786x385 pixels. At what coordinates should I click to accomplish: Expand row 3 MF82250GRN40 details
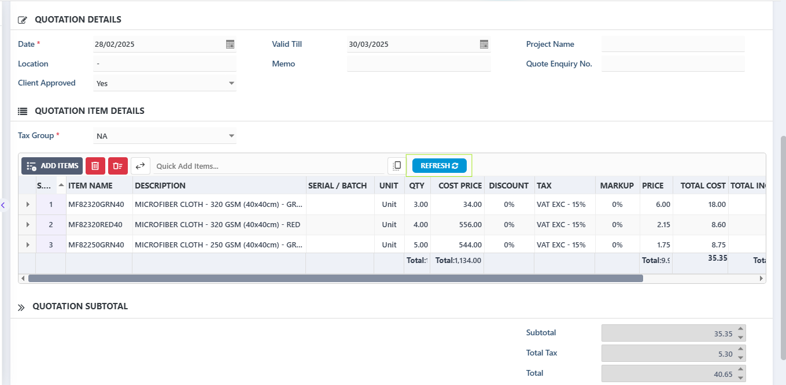click(27, 245)
